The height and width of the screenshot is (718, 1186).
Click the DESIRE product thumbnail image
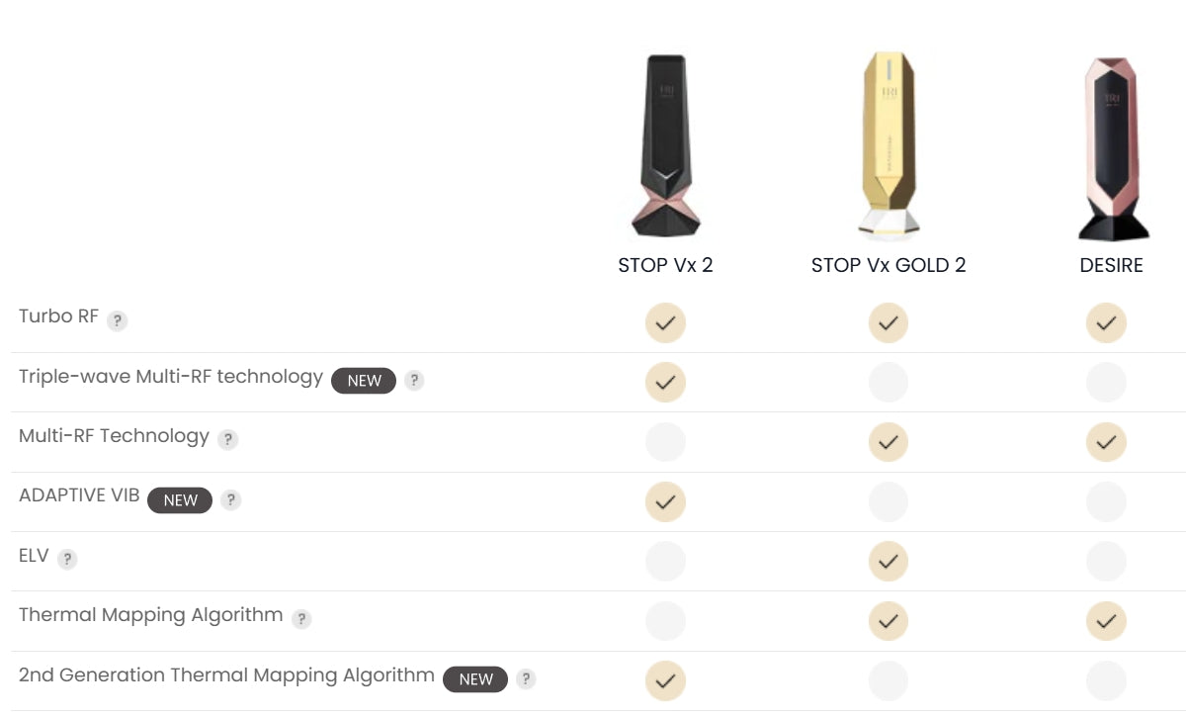1111,143
